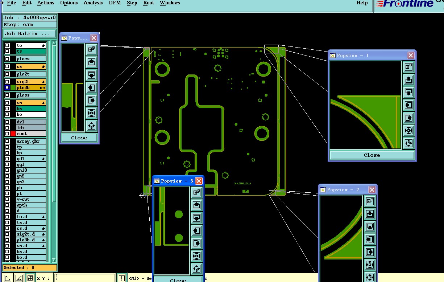Zoom in using the Popv... window inward arrows icon
Screen dimensions: 444x282
[x=91, y=113]
